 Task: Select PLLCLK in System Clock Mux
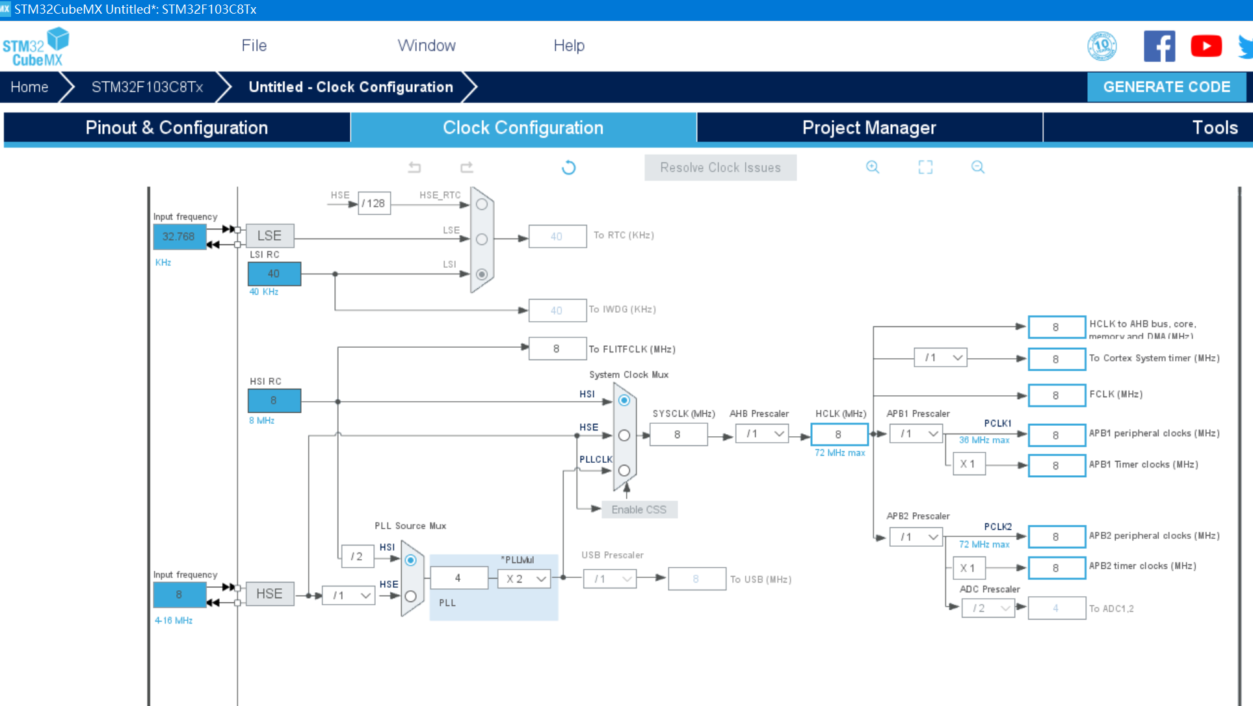coord(624,470)
